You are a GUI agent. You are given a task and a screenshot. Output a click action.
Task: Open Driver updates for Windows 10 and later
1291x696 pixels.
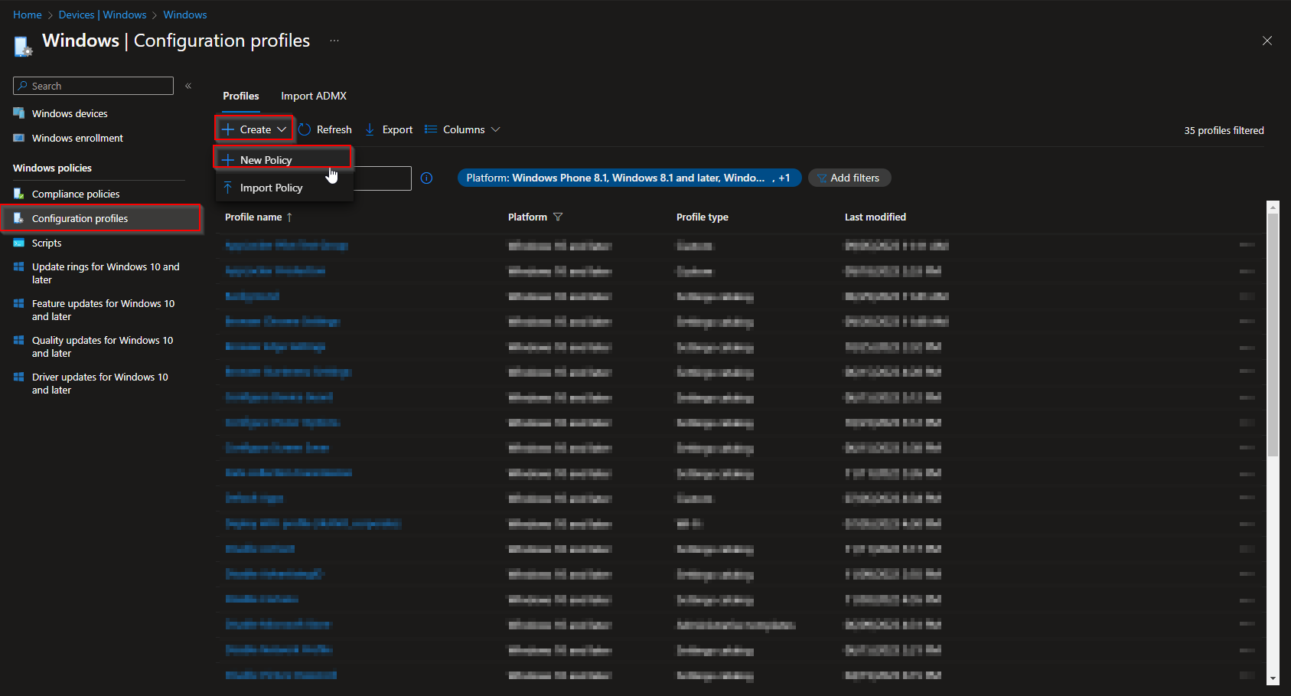point(99,383)
